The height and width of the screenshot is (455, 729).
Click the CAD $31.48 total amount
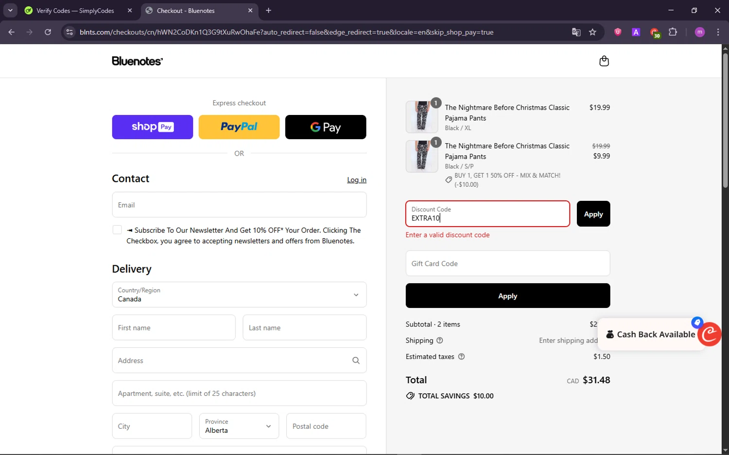click(588, 380)
